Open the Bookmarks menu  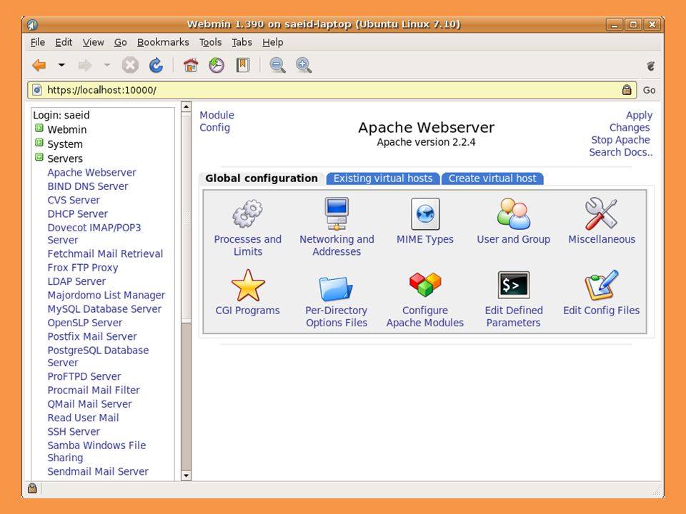click(x=163, y=42)
